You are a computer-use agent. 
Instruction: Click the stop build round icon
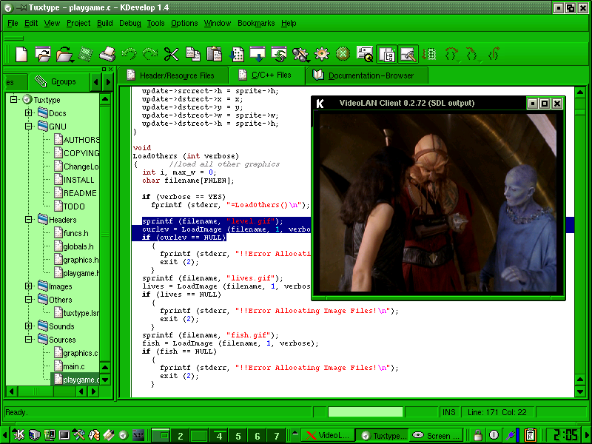(x=343, y=54)
